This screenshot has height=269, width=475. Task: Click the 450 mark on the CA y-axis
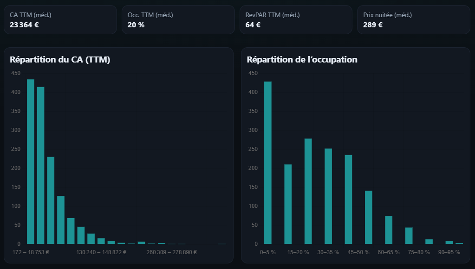pos(15,73)
